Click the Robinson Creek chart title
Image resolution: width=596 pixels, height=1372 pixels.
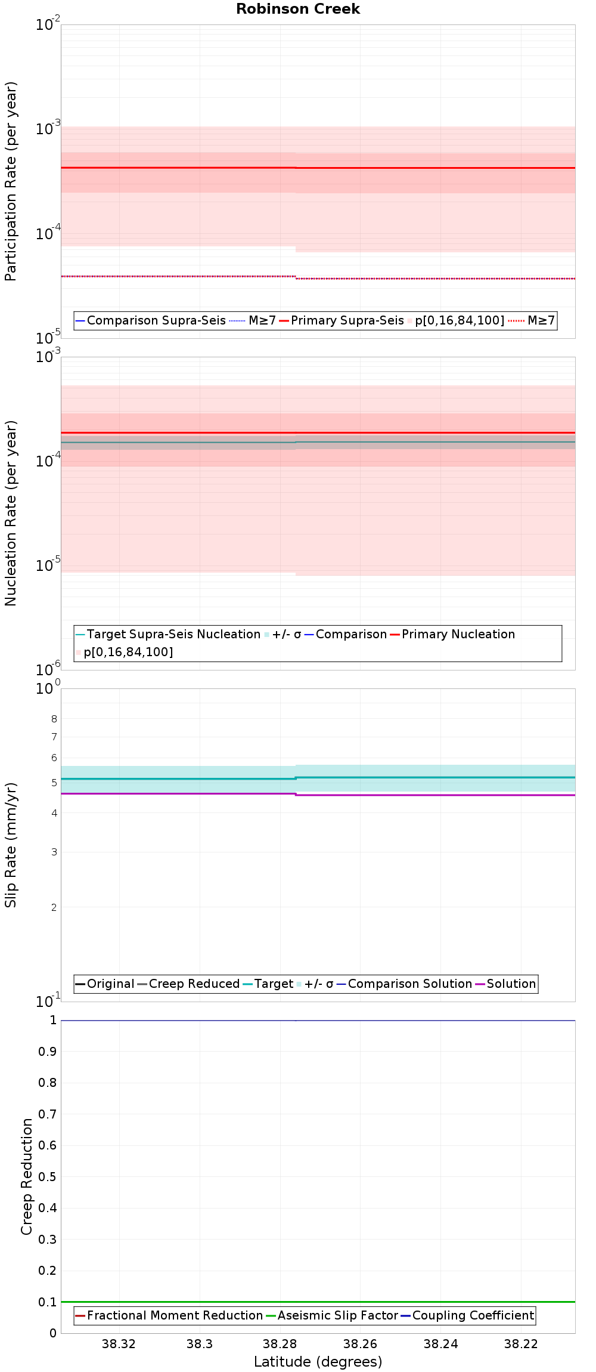pos(298,9)
